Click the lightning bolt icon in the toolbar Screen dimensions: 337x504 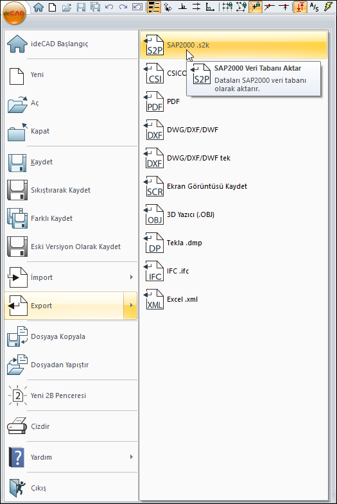tap(328, 7)
